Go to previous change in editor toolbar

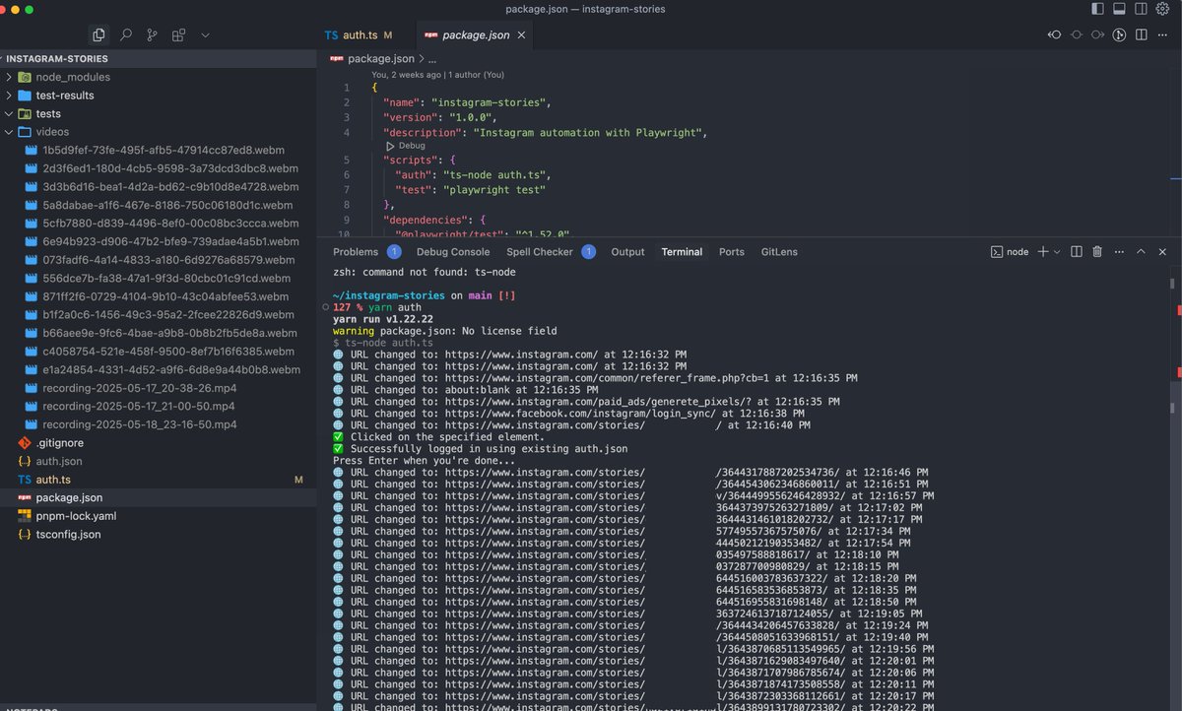pos(1054,34)
